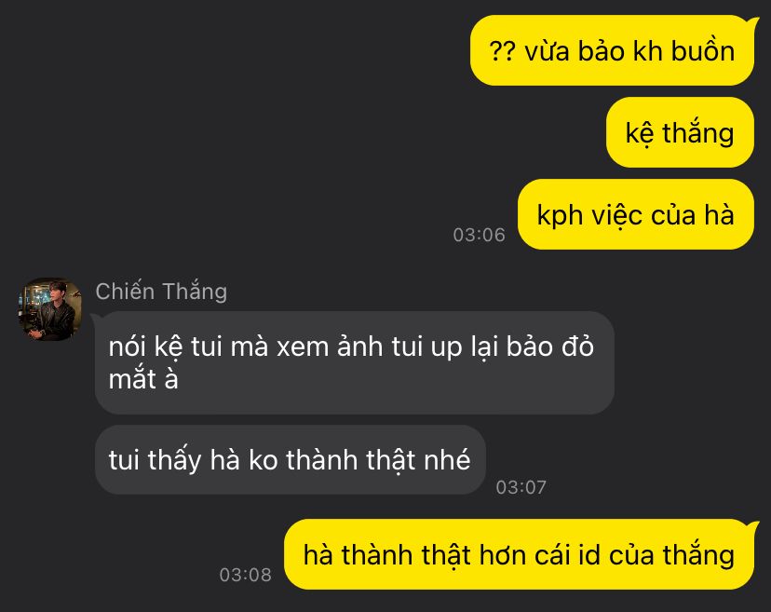The height and width of the screenshot is (612, 771).
Task: Select the message "?? vừa bảo kh buồn"
Action: pyautogui.click(x=612, y=50)
